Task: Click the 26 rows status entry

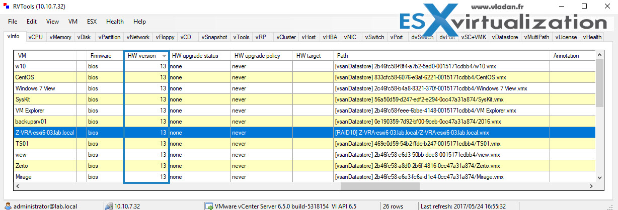Action: [x=393, y=206]
